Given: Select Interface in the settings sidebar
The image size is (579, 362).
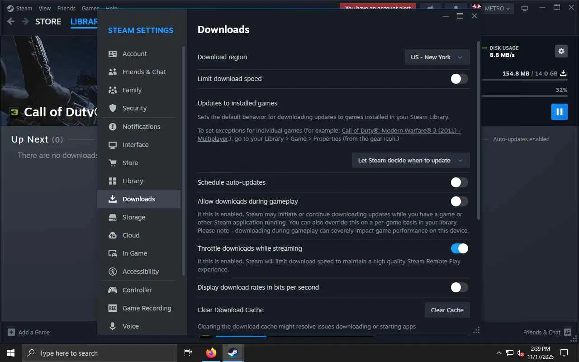Looking at the screenshot, I should coord(139,145).
